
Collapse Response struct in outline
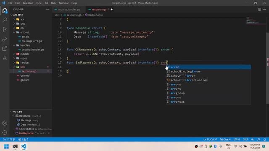point(13,116)
